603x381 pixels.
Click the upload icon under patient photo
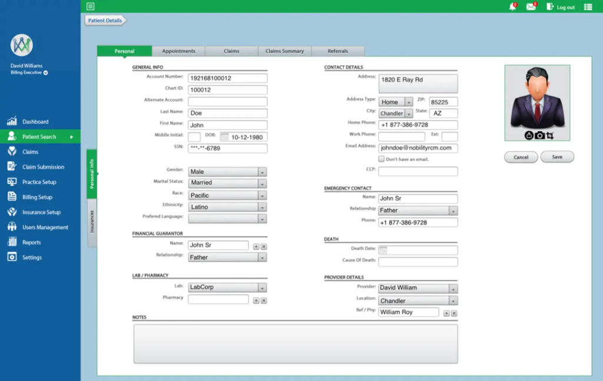coord(529,135)
